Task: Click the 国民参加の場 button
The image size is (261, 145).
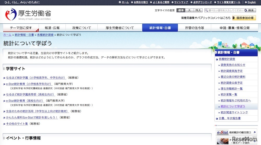Action: click(x=244, y=18)
